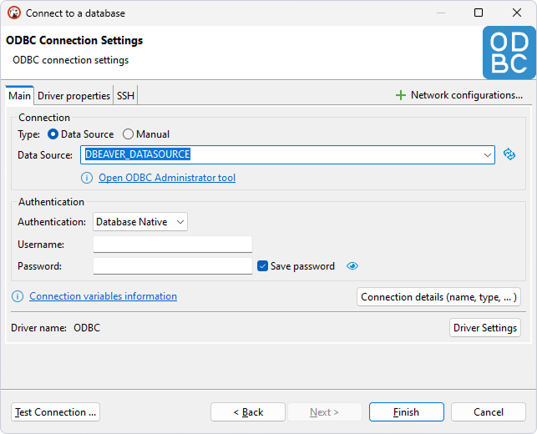
Task: Click the green plus Network configurations icon
Action: pyautogui.click(x=401, y=96)
